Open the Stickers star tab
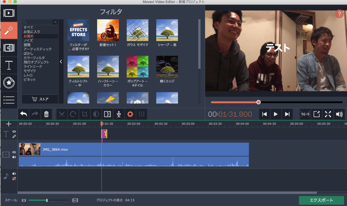This screenshot has width=347, height=206. [9, 82]
